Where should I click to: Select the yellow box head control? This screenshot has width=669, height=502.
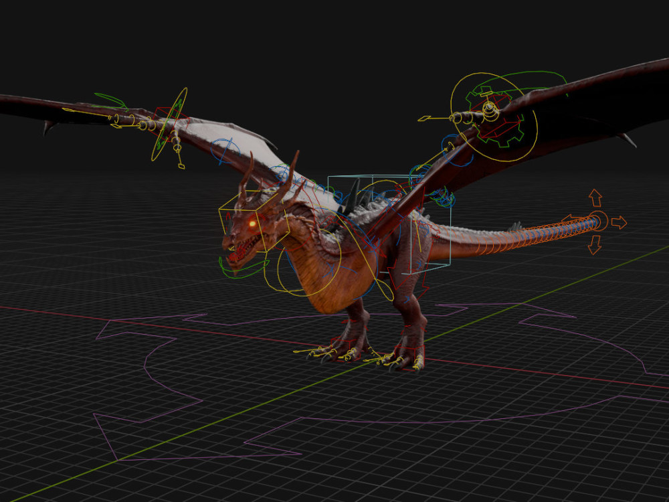click(x=254, y=220)
